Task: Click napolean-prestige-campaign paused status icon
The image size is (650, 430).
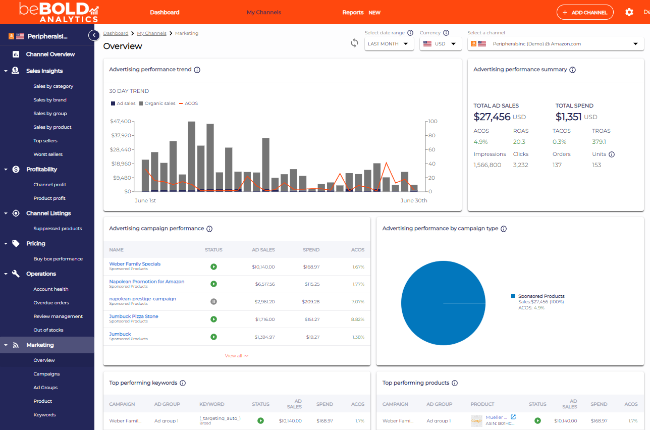Action: tap(213, 301)
